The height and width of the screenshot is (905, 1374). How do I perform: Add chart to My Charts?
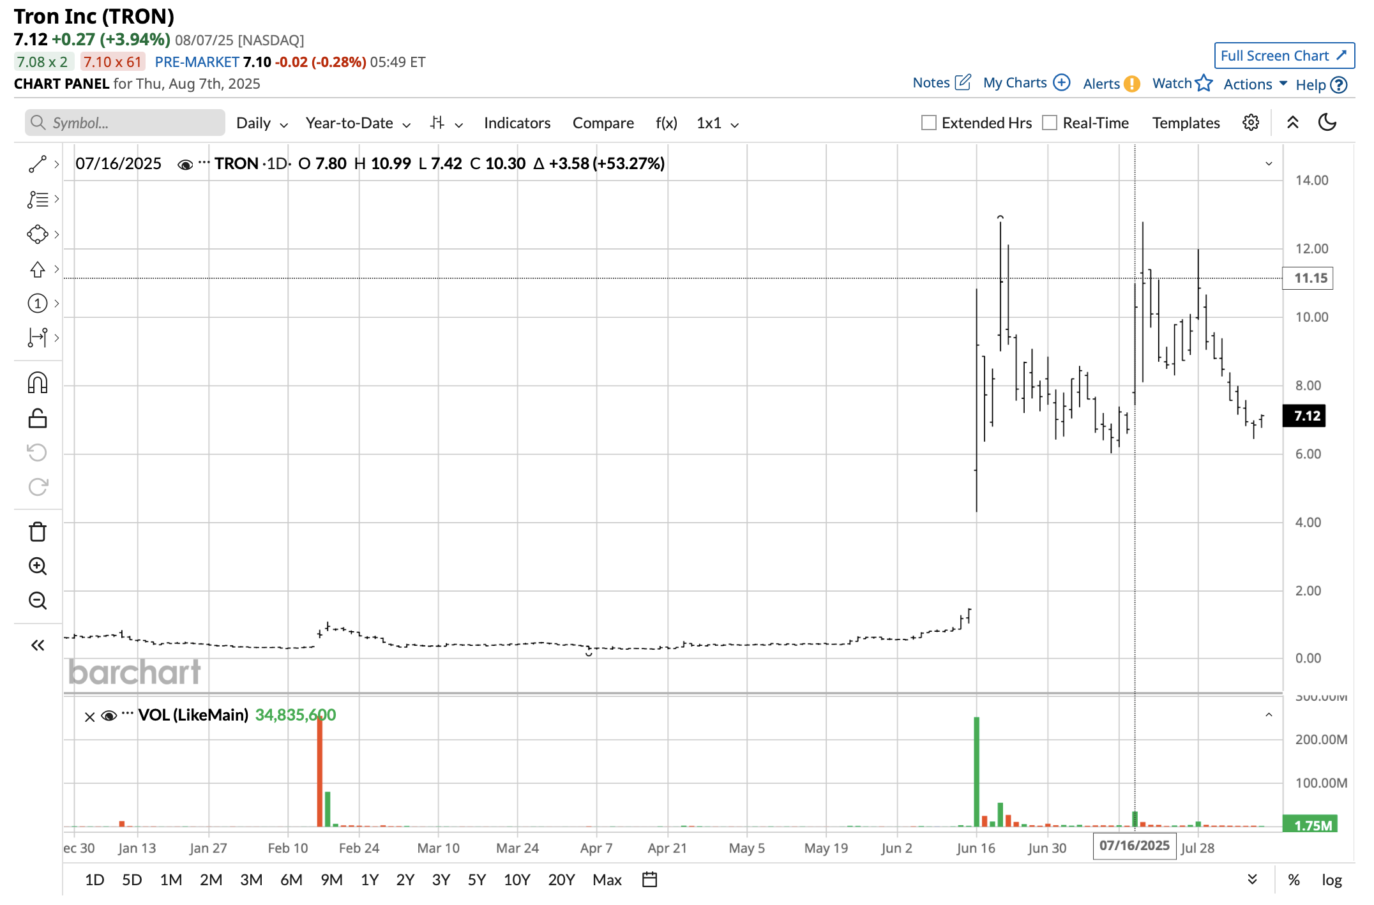pyautogui.click(x=1026, y=82)
